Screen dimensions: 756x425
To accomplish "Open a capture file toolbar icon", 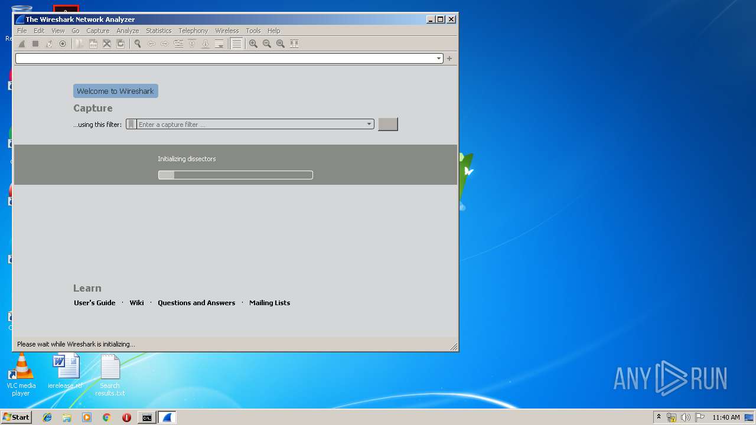I will (80, 44).
